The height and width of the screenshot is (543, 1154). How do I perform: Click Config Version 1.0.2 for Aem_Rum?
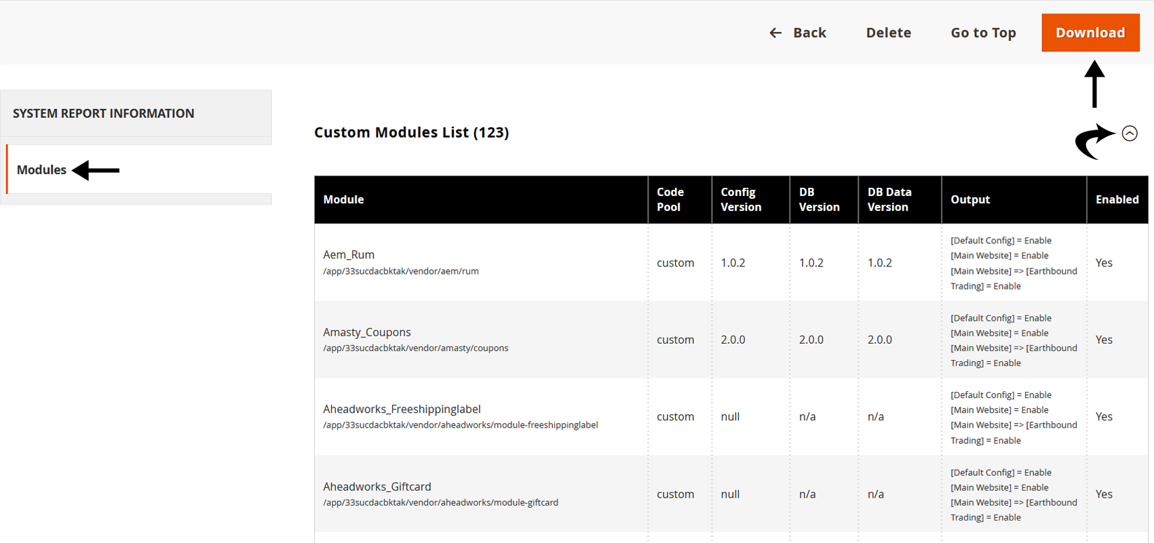pos(733,262)
